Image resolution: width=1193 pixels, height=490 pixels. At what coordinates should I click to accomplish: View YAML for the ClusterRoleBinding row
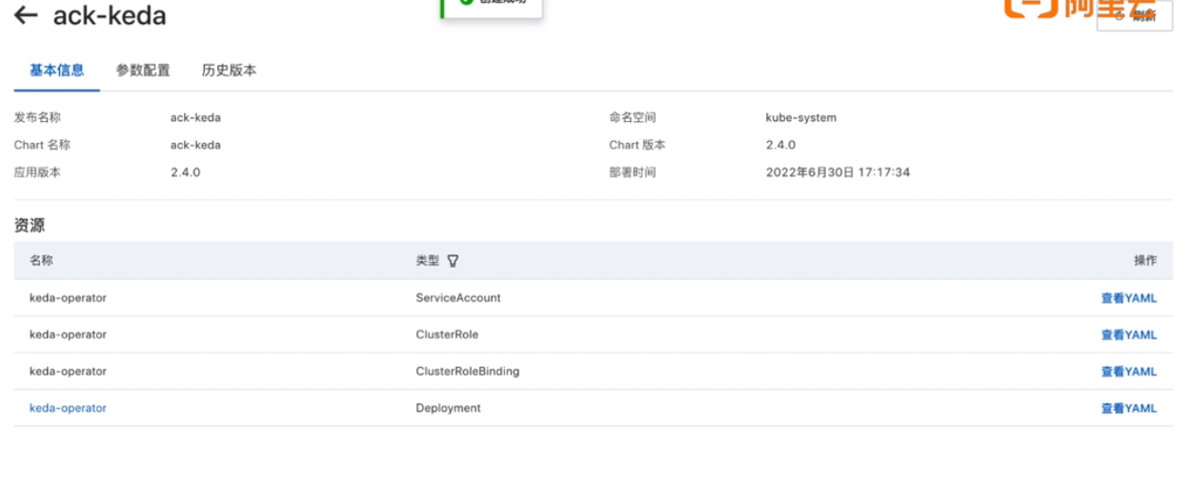click(x=1129, y=372)
